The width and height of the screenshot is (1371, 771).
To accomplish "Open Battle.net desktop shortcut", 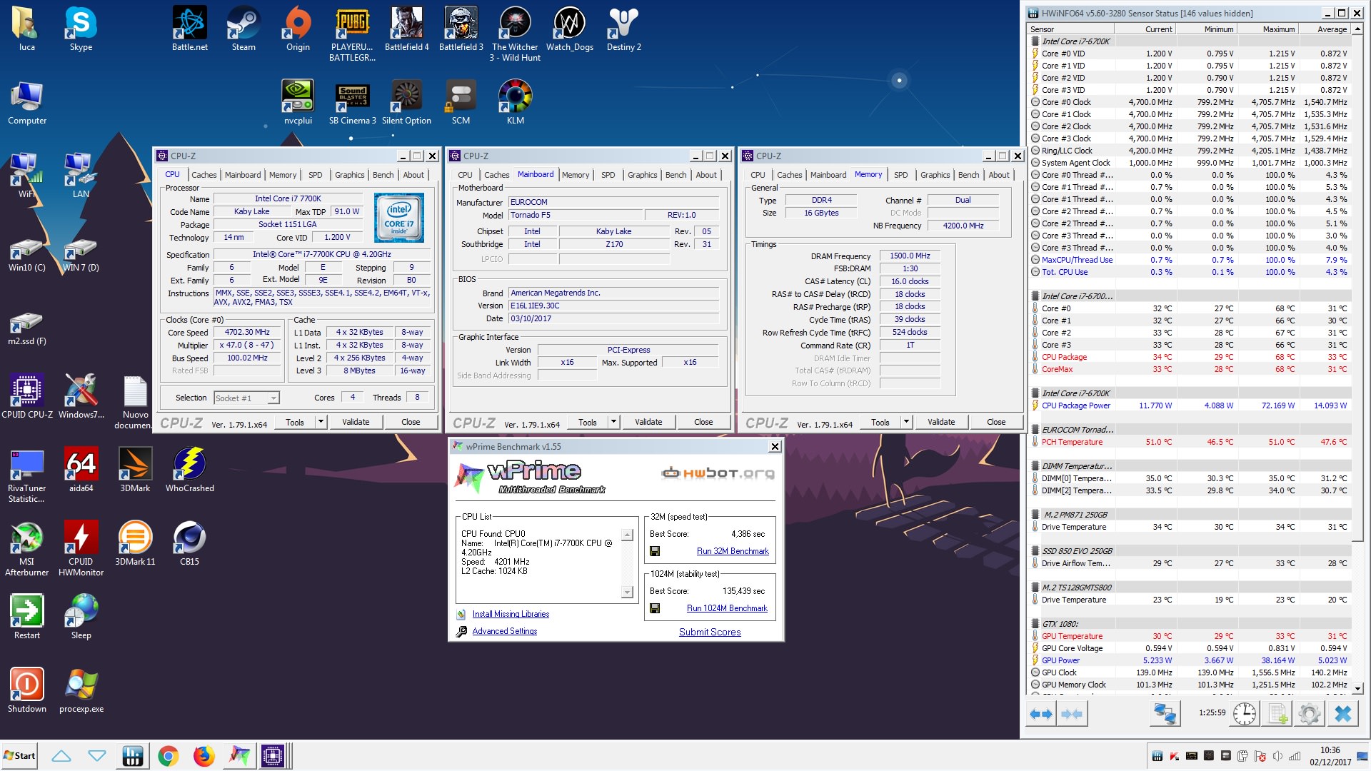I will tap(190, 29).
